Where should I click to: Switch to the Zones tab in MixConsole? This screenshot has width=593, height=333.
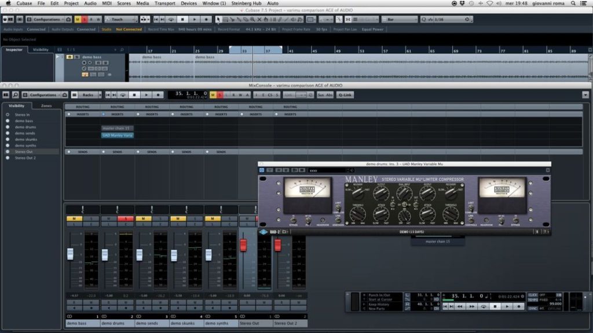46,106
